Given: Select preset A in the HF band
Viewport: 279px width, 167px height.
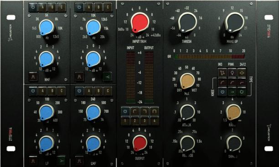Looking at the screenshot, I should tap(89, 7).
